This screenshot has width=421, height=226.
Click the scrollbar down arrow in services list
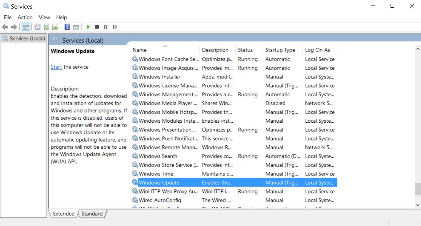tap(418, 205)
